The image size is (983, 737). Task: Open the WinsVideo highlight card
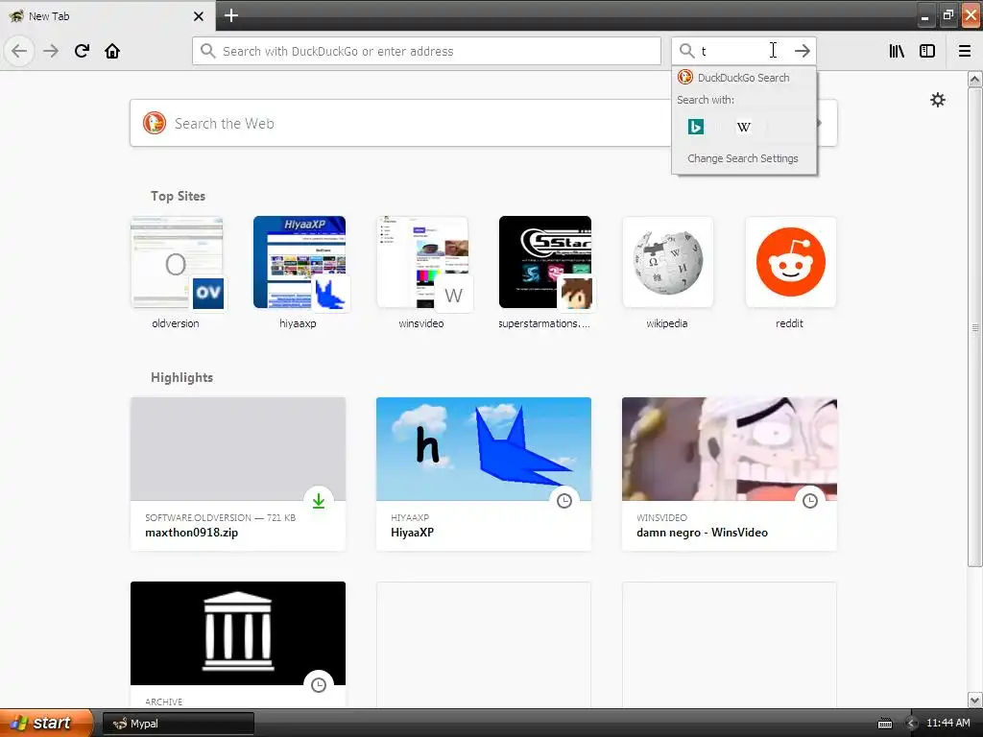coord(730,474)
